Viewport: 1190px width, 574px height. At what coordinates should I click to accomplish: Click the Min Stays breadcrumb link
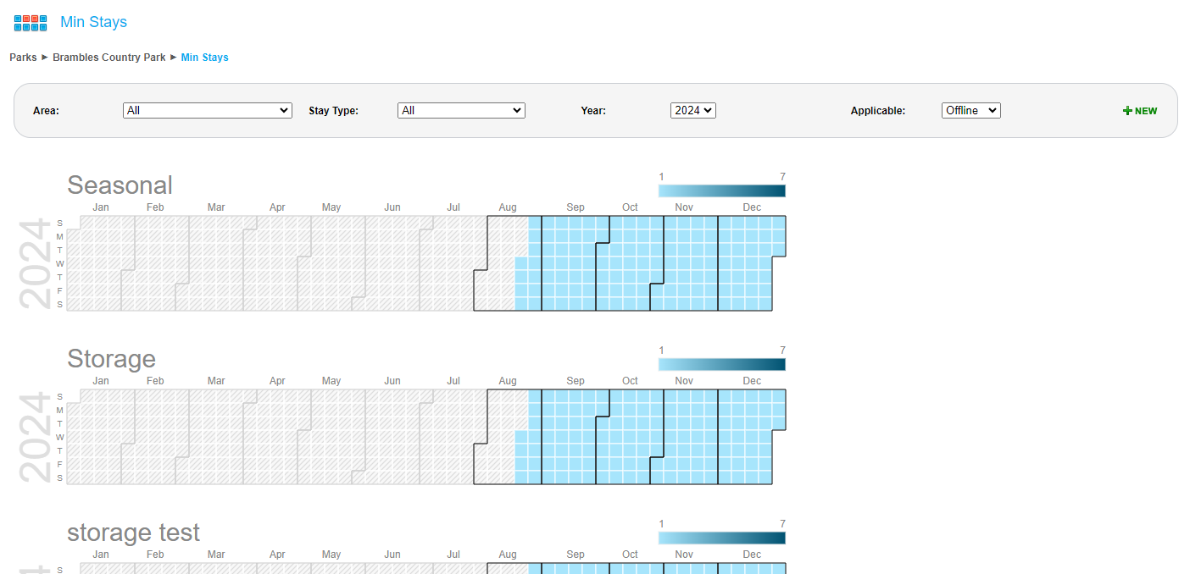tap(204, 58)
